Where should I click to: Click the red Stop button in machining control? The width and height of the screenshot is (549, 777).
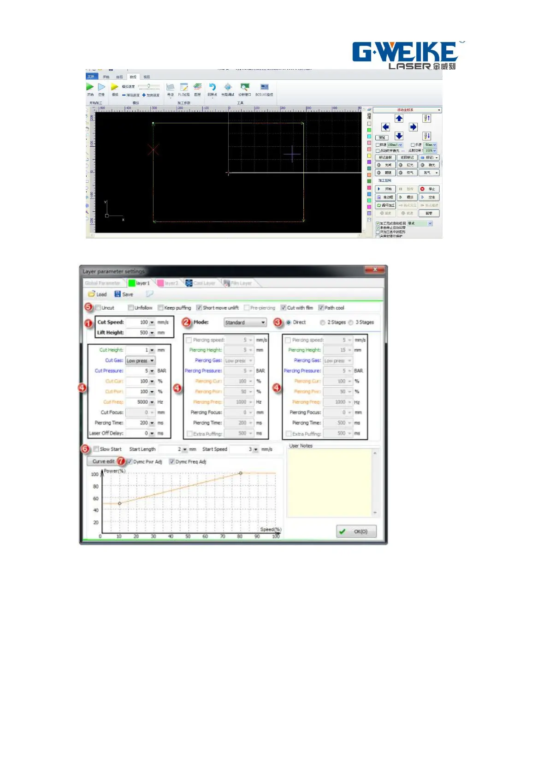click(429, 189)
